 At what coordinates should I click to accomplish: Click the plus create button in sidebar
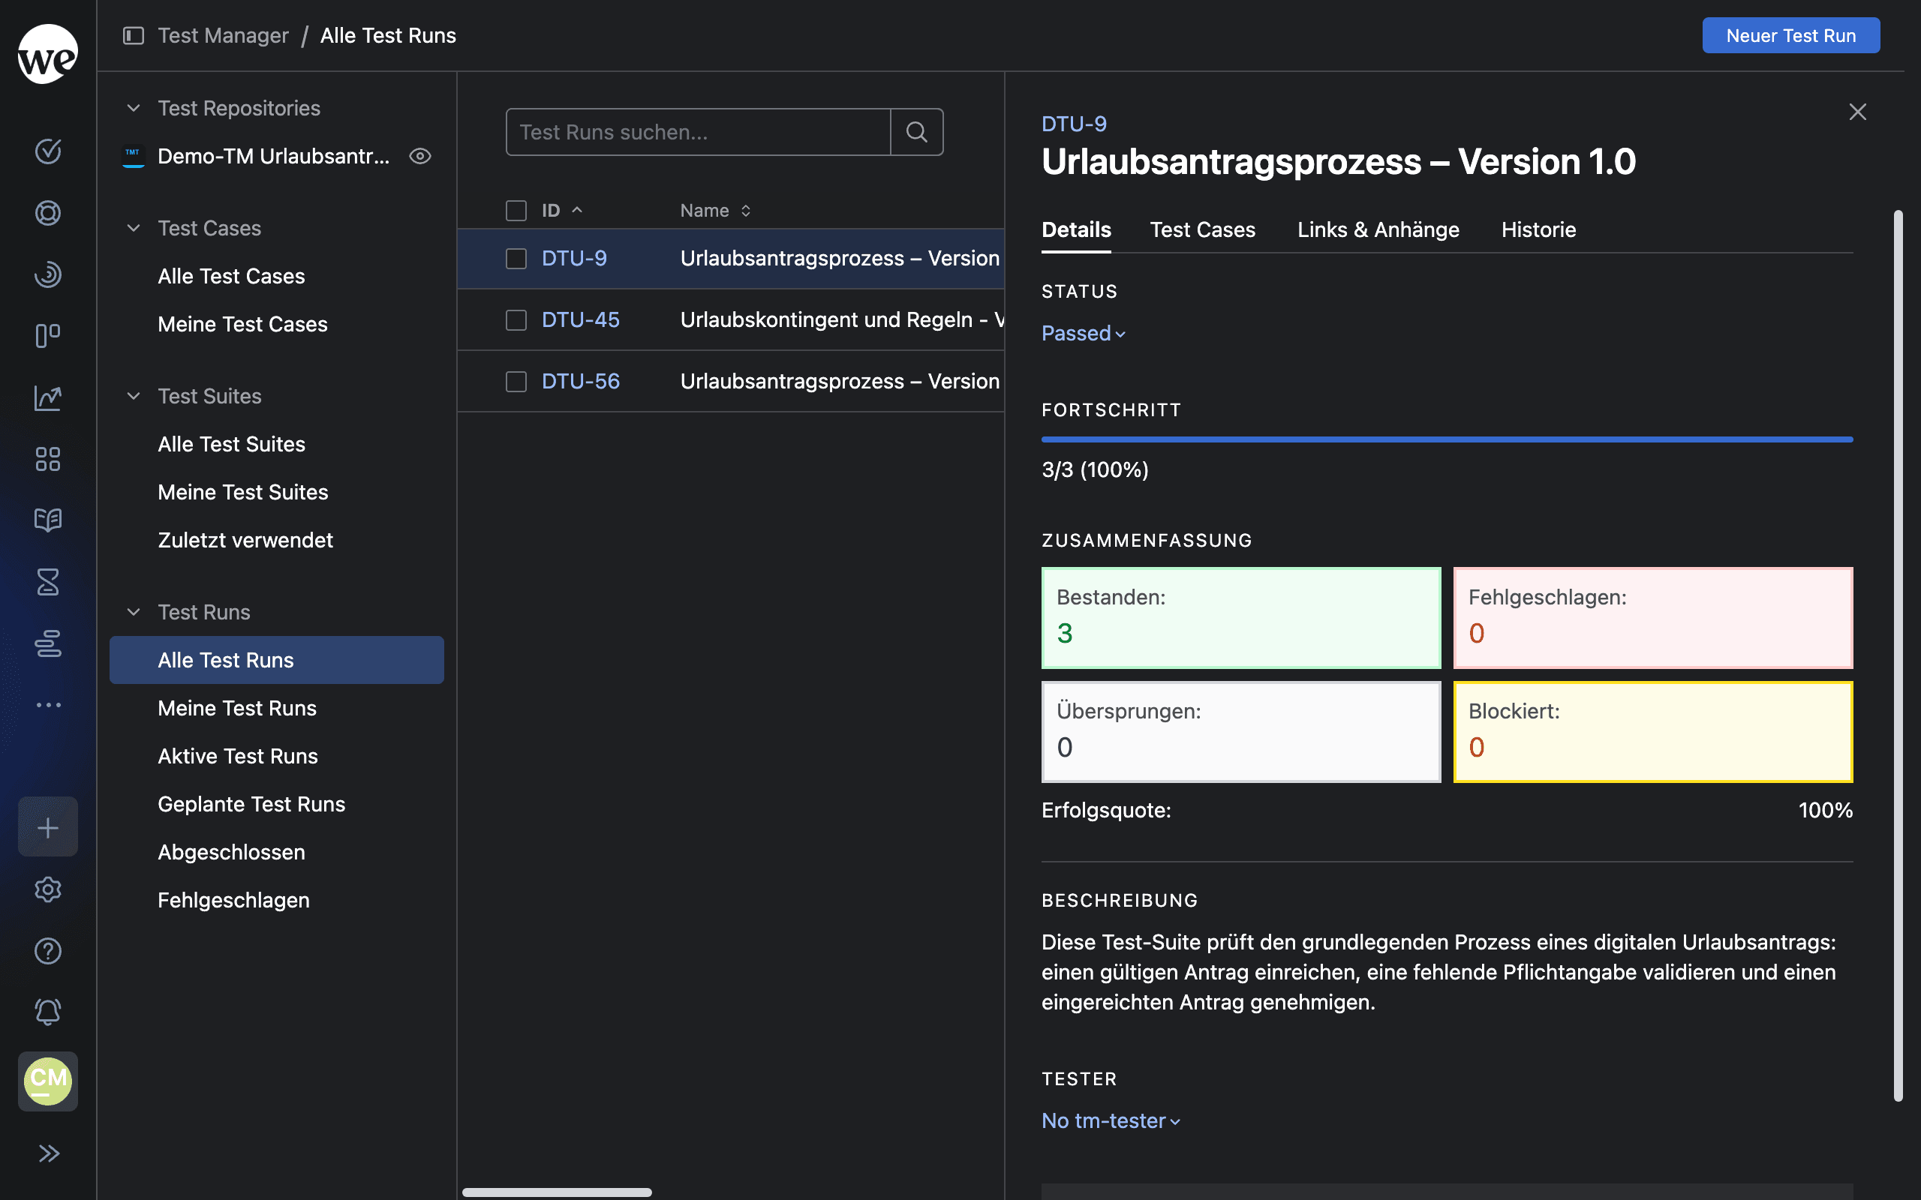click(x=47, y=827)
